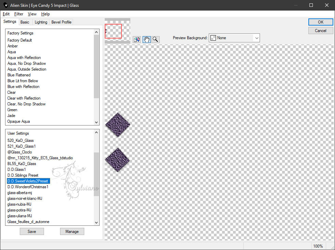Open the Edit menu
Viewport: 335px width, 250px height.
tap(6, 14)
